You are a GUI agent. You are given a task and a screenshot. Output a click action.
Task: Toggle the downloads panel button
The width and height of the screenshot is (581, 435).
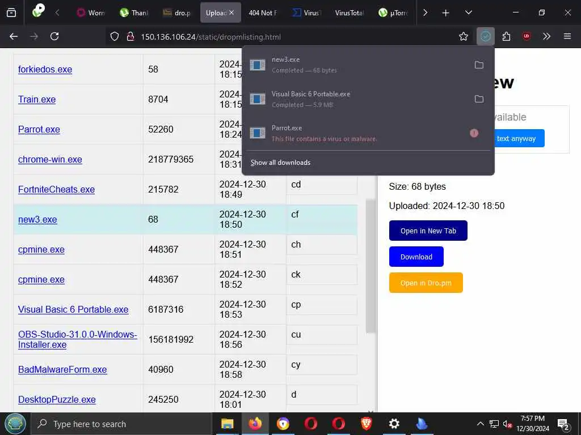point(486,36)
